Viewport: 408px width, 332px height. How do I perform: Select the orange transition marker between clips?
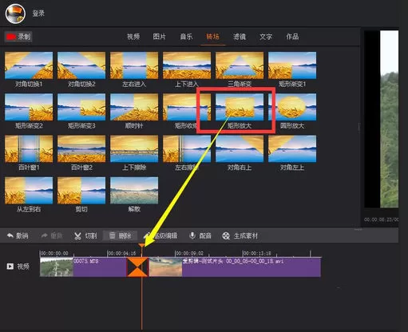(x=137, y=267)
